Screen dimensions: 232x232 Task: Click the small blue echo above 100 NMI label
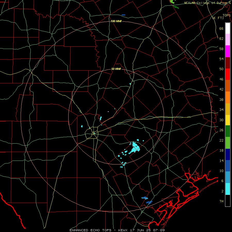[123, 15]
